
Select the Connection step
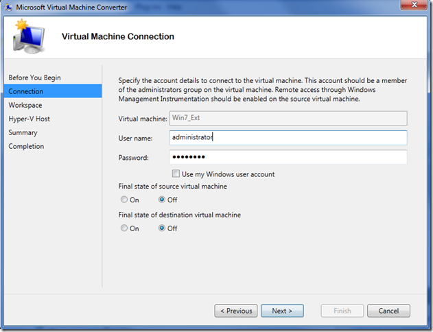click(x=53, y=91)
